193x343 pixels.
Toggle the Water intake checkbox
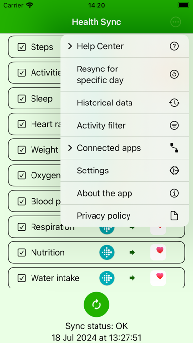point(22,278)
